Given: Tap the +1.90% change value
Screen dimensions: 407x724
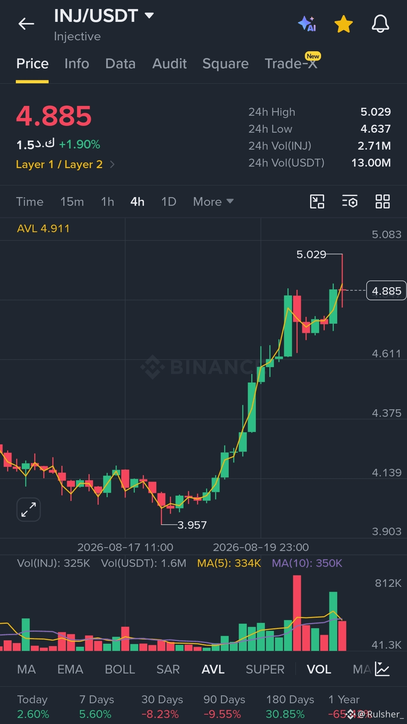Looking at the screenshot, I should point(80,144).
